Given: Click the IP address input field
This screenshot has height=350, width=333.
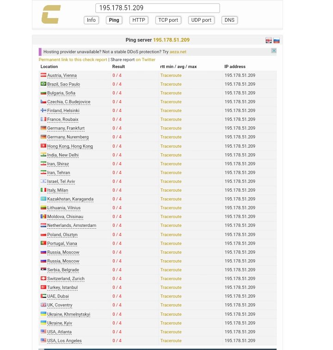Looking at the screenshot, I should [x=157, y=8].
